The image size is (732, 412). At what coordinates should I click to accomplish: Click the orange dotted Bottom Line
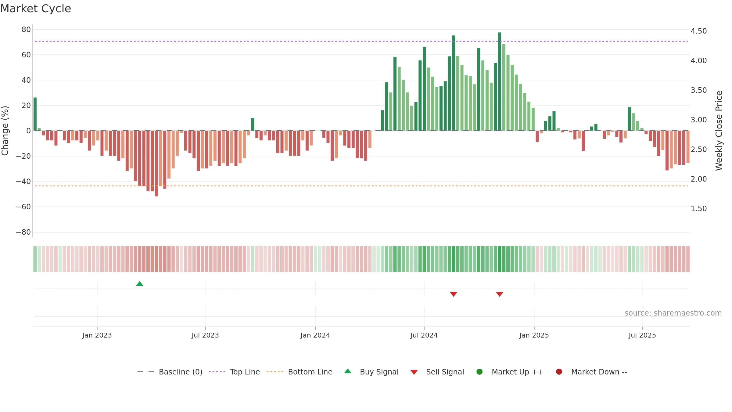(361, 186)
